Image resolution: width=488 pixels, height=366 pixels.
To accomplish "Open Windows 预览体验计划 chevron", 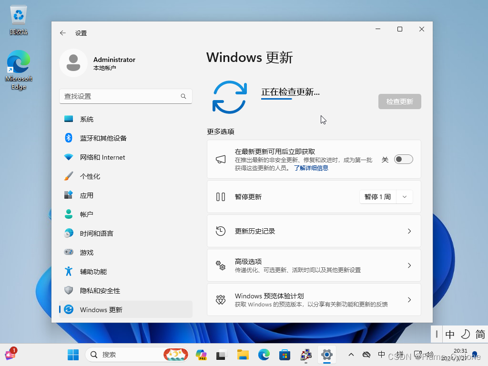I will click(x=409, y=300).
